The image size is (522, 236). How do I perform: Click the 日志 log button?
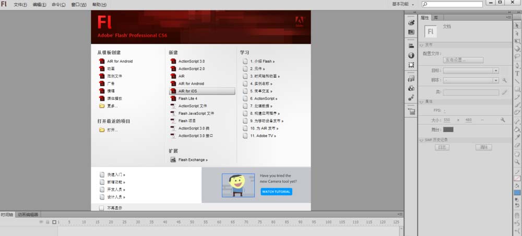pyautogui.click(x=442, y=147)
